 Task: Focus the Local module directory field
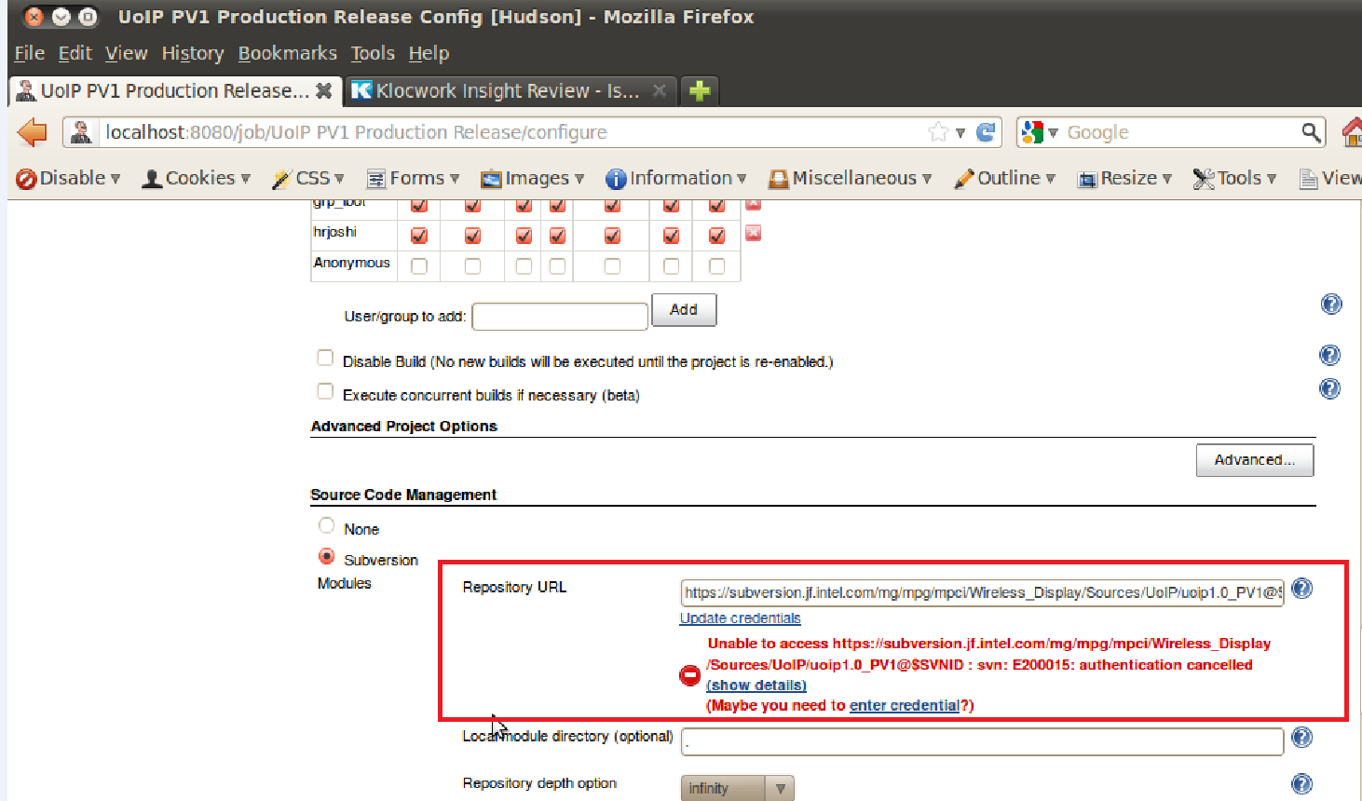982,742
